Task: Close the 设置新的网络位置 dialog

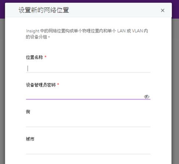Action: 162,10
